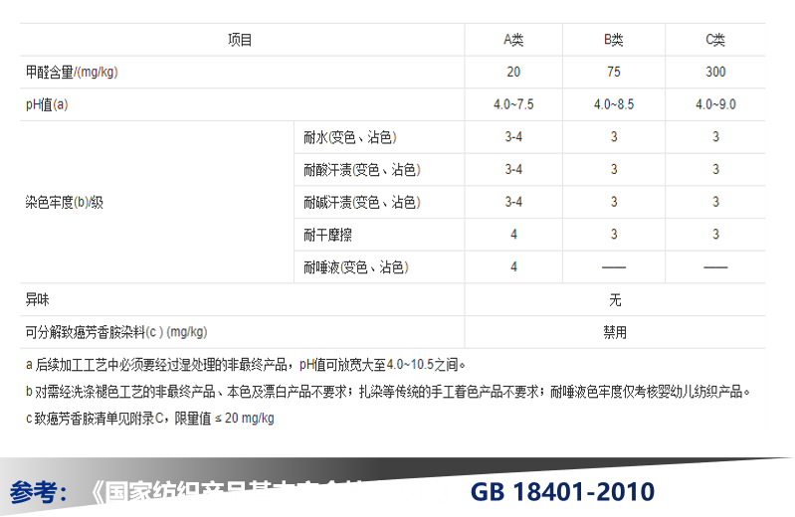This screenshot has width=795, height=517.
Task: Select the formaldehyde value 300 cell
Action: pos(715,73)
